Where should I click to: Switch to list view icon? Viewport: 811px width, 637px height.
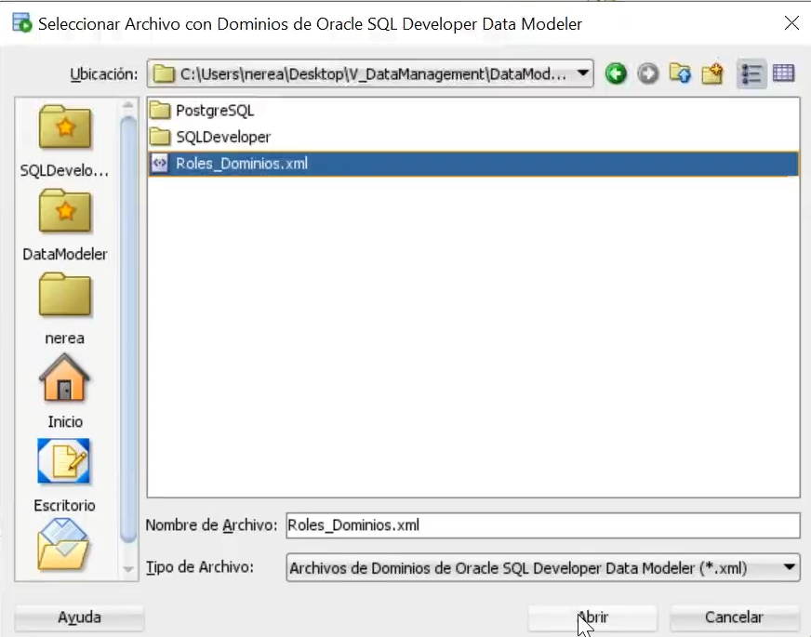(x=751, y=74)
